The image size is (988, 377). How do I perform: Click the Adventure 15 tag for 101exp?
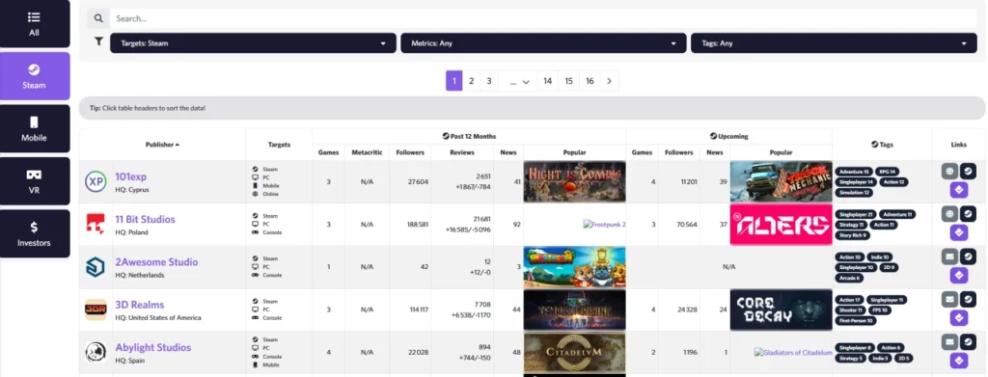(853, 172)
